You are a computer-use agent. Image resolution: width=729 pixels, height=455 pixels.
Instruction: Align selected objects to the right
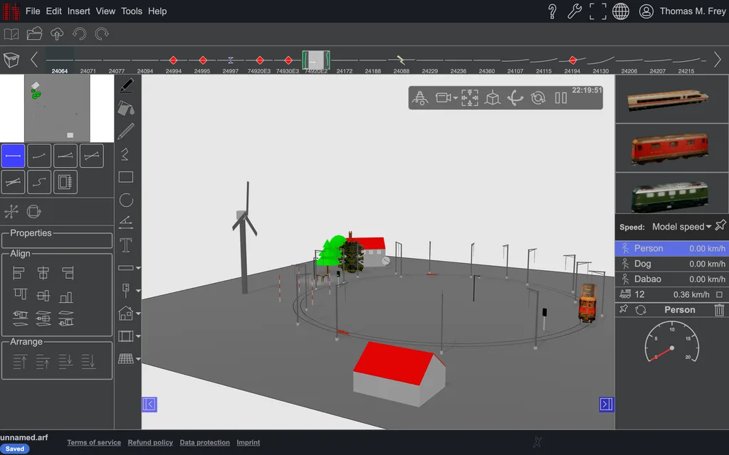(x=68, y=273)
